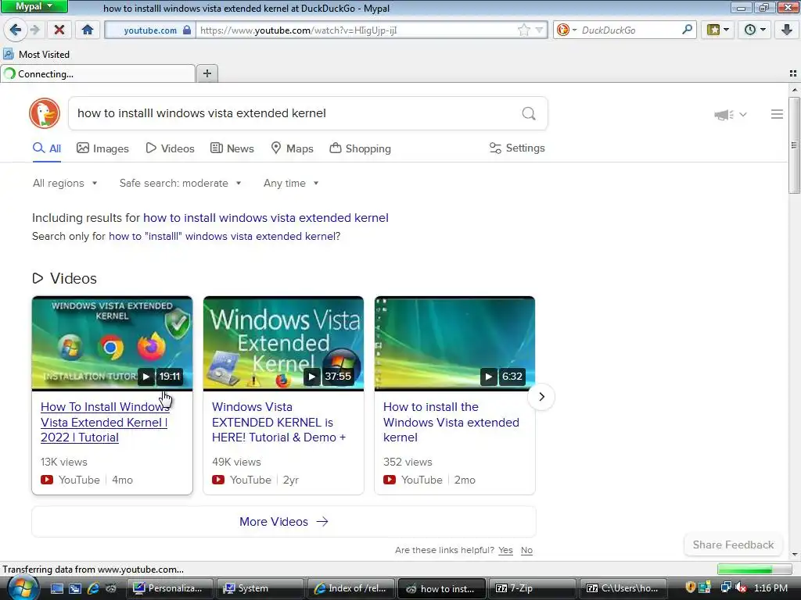
Task: Click the Videos section heading
Action: tap(64, 278)
